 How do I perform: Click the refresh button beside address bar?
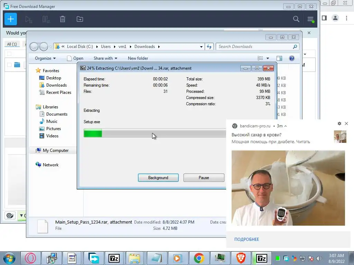[x=209, y=47]
